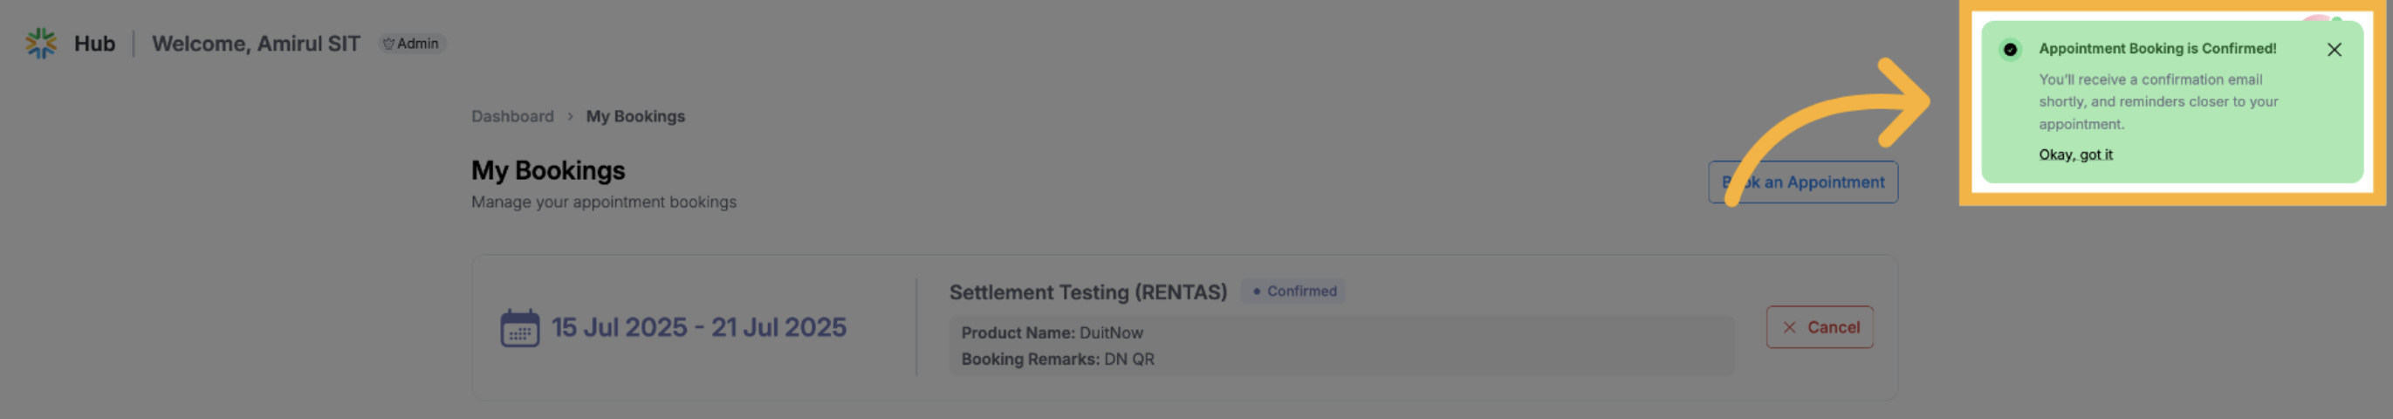Image resolution: width=2393 pixels, height=419 pixels.
Task: Cancel the Settlement Testing booking
Action: click(x=1819, y=327)
